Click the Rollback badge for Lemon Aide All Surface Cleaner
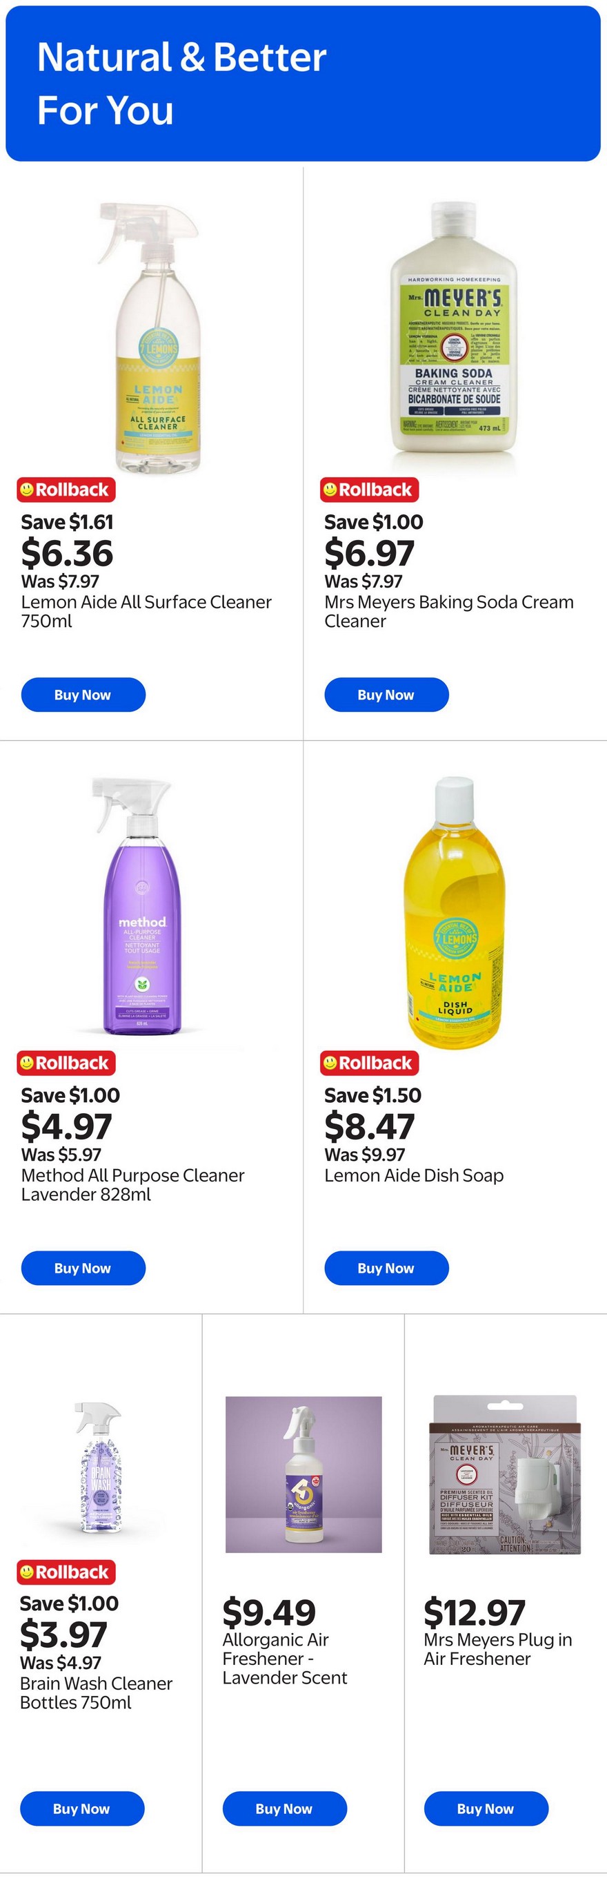Viewport: 607px width, 1899px height. click(x=66, y=490)
